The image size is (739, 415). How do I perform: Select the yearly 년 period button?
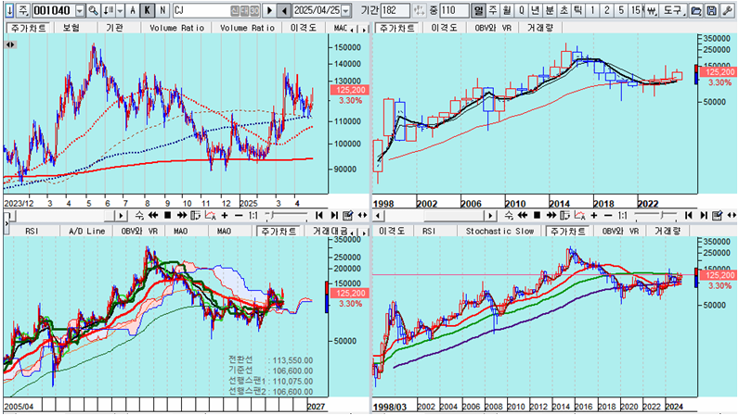536,10
